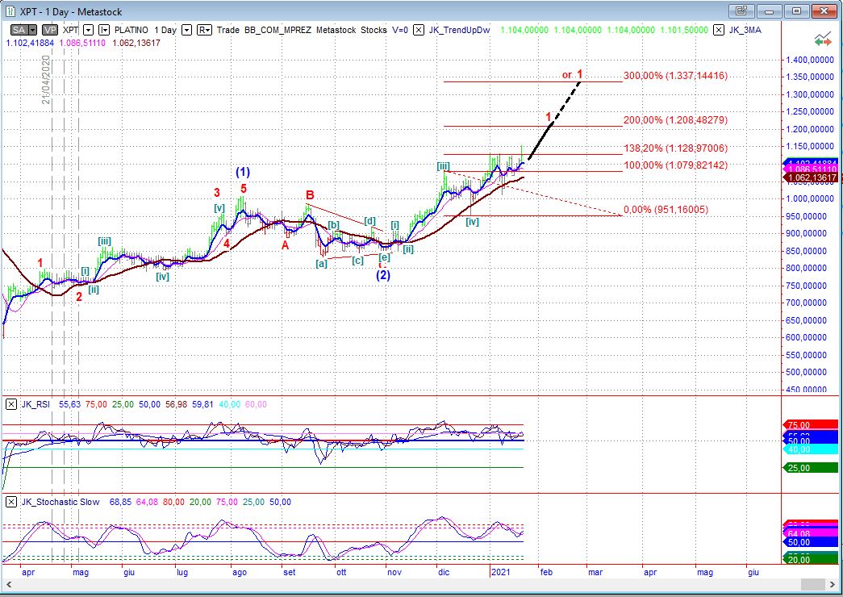Screen dimensions: 843x597
Task: Close the JK_TrendUpDw indicator
Action: click(419, 30)
